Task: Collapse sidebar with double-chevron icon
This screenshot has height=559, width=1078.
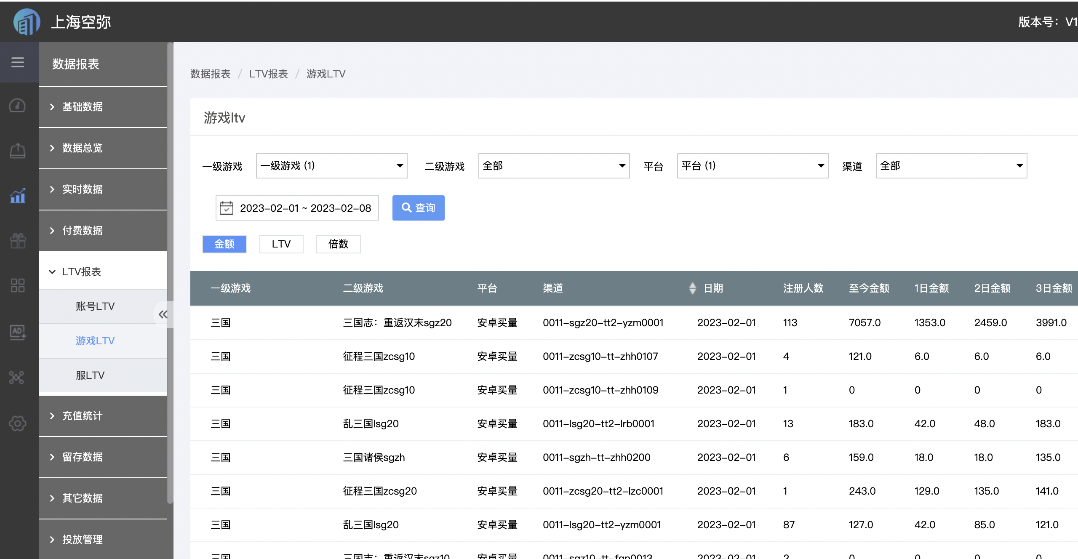Action: click(163, 314)
